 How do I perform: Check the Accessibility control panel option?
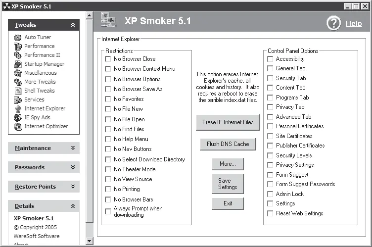(270, 59)
